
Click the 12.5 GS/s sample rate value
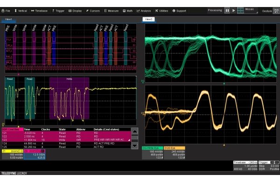coord(39,154)
